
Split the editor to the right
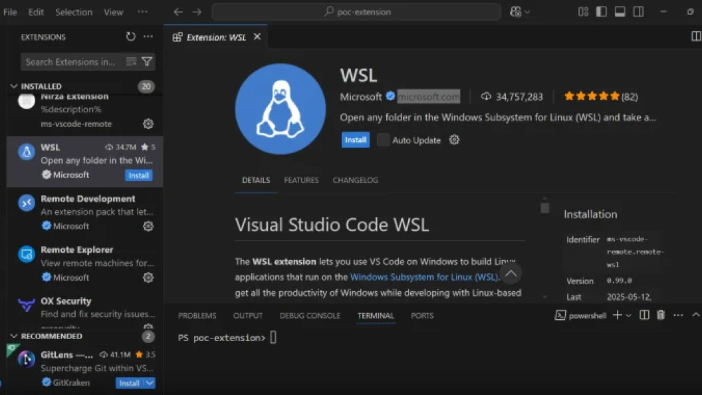tap(696, 37)
